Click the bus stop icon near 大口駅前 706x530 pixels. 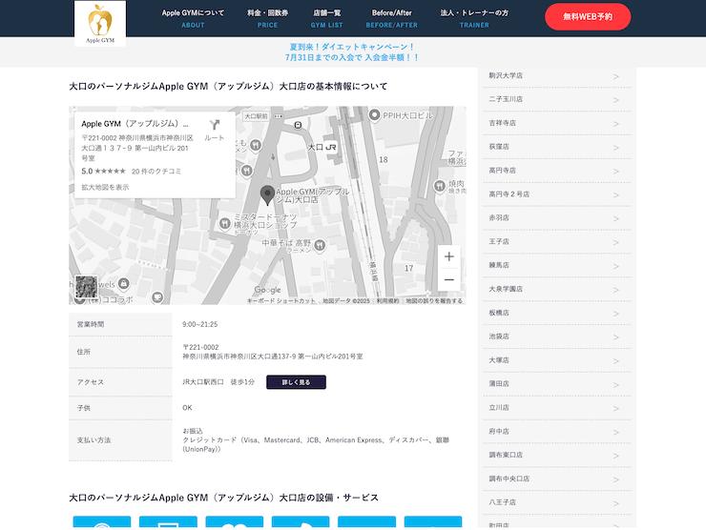(298, 125)
